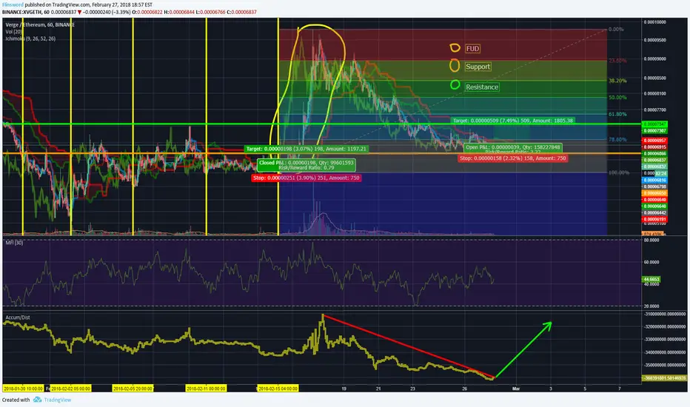This screenshot has width=690, height=407.
Task: Click the 100.00% Fibonacci level label
Action: (x=619, y=172)
